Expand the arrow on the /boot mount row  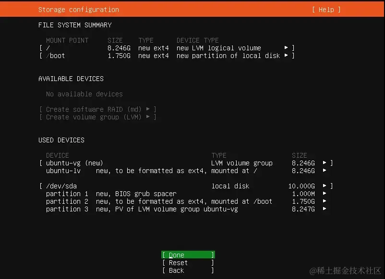[286, 56]
